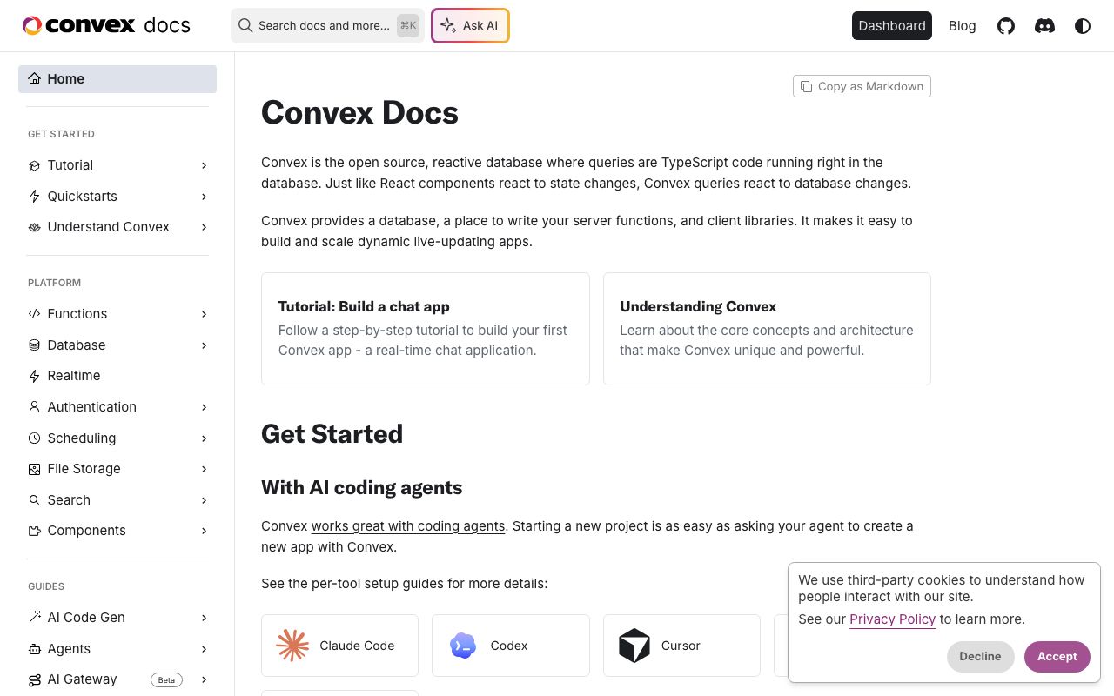The image size is (1114, 696).
Task: Open the GitHub repository icon
Action: (1006, 26)
